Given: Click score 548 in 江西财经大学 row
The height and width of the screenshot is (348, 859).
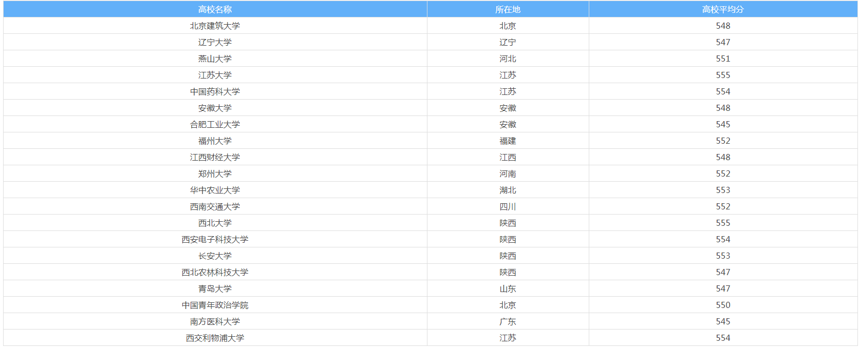Looking at the screenshot, I should [723, 157].
